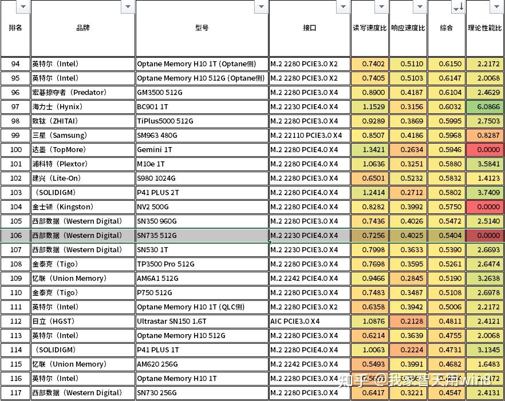Click cell SM963 480G
The height and width of the screenshot is (401, 505).
[202, 135]
